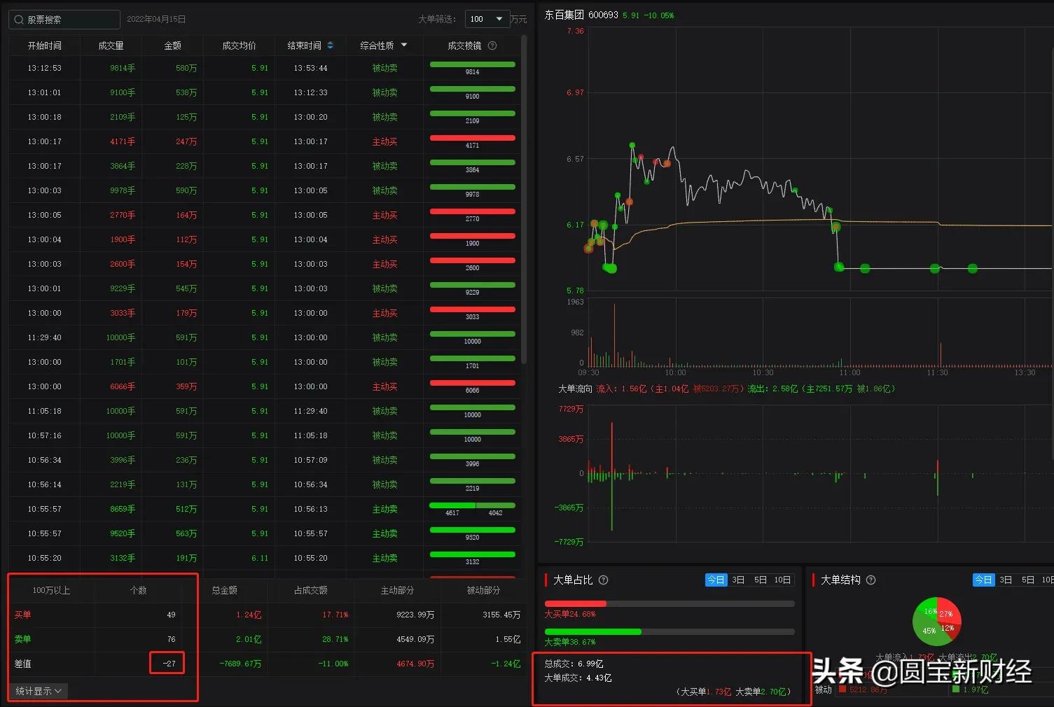Click the 占成交额 statistics column header
The width and height of the screenshot is (1054, 707).
coord(311,590)
